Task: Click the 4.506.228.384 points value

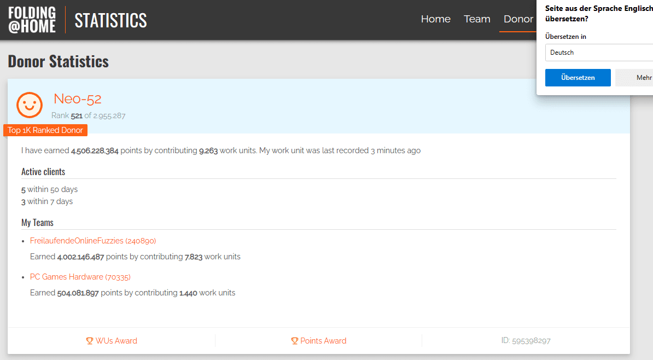Action: [x=95, y=151]
